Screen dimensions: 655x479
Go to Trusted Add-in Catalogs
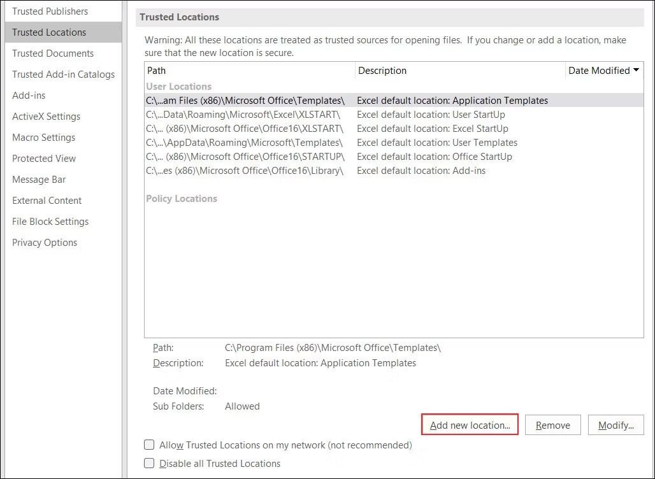pyautogui.click(x=63, y=75)
